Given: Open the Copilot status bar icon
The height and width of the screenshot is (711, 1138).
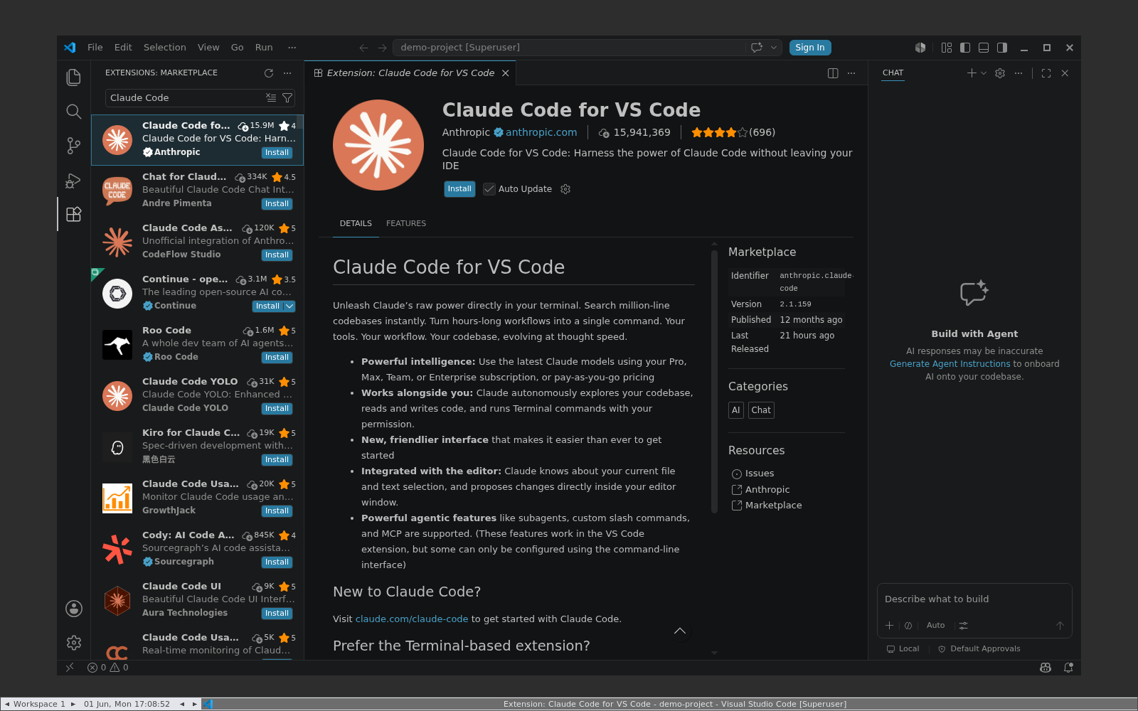Looking at the screenshot, I should (x=1046, y=668).
